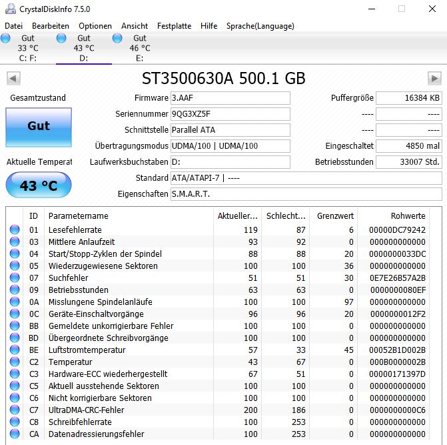Click status icon of Suchfehler row

[x=15, y=278]
